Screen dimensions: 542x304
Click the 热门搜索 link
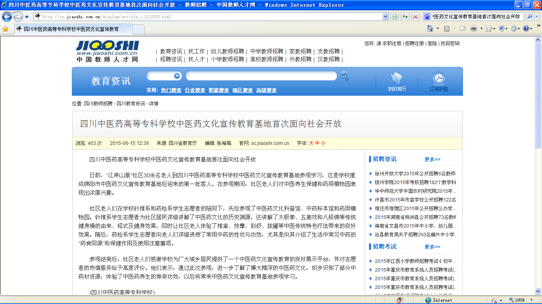[171, 90]
